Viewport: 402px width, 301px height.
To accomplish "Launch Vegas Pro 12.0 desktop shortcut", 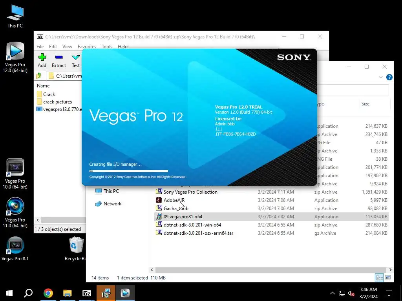I will pos(15,58).
